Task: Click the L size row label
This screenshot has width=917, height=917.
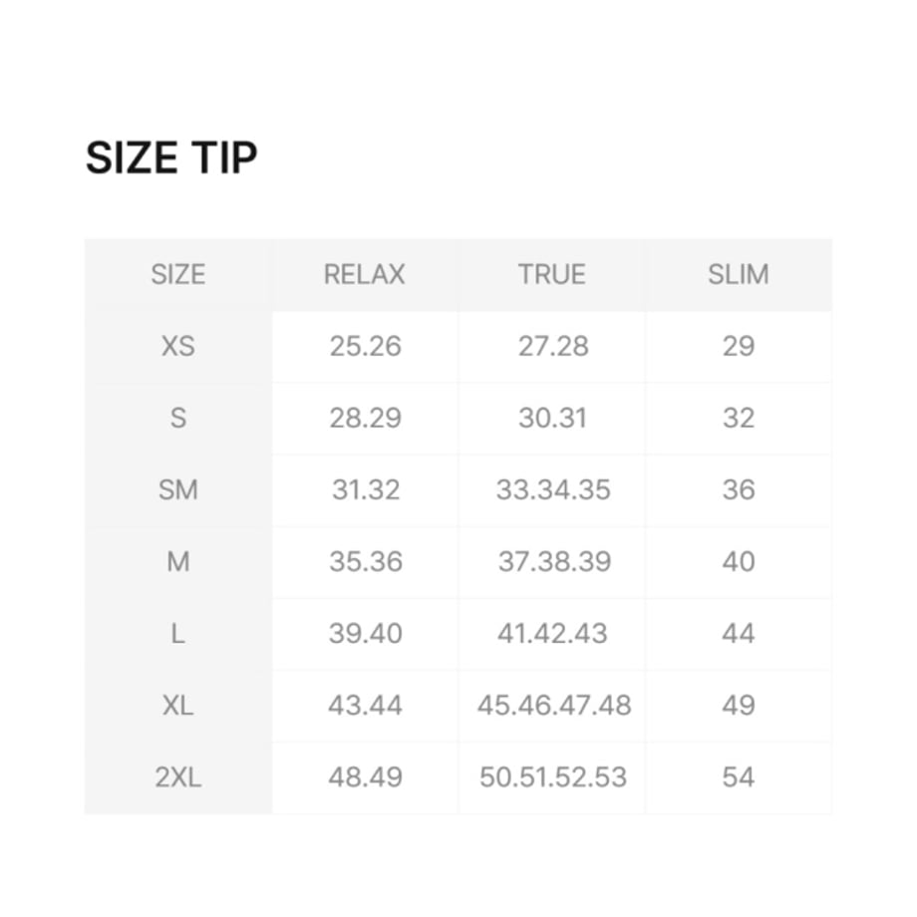Action: click(178, 633)
